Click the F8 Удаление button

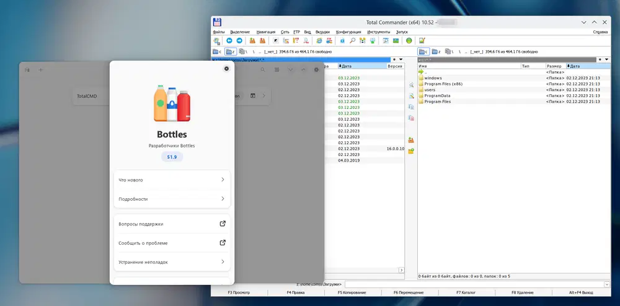click(522, 292)
